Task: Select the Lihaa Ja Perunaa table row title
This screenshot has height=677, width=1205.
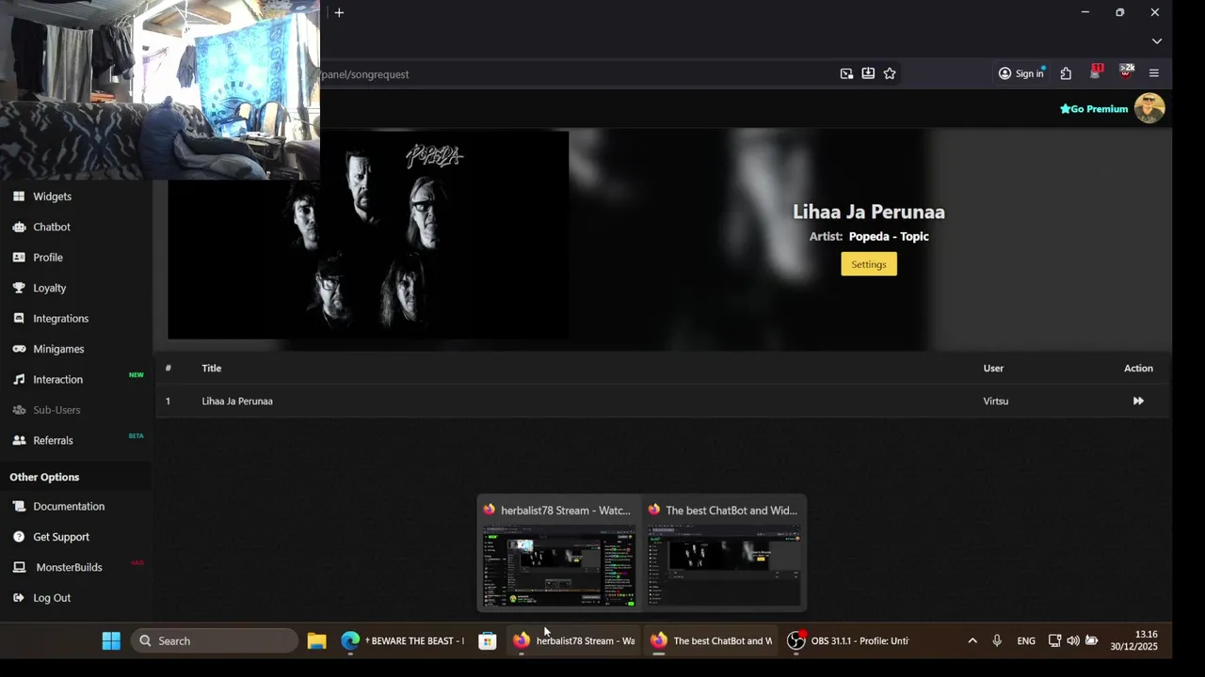Action: (237, 401)
